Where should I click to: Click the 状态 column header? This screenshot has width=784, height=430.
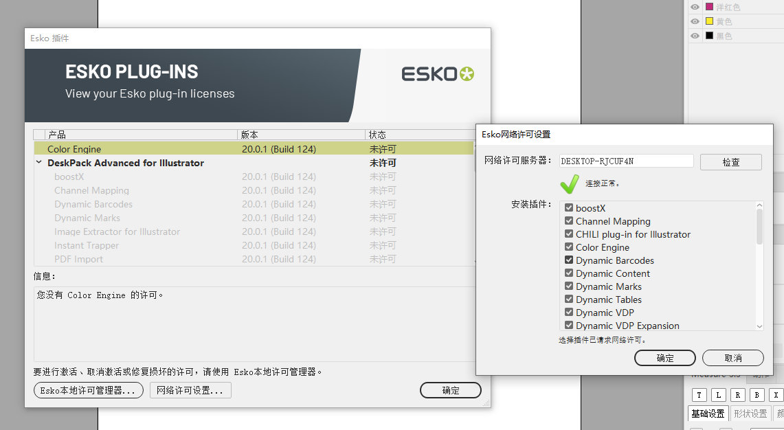tap(420, 135)
